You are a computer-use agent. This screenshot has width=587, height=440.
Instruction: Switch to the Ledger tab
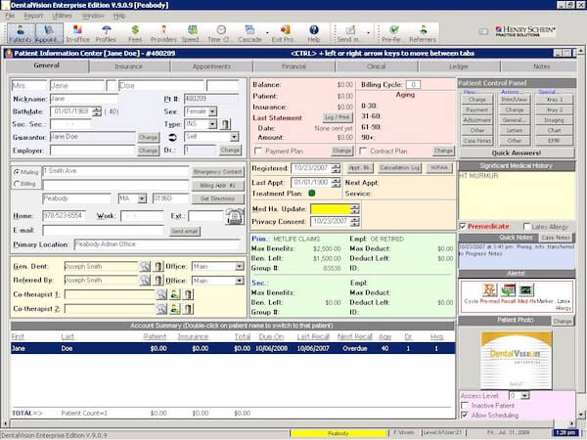(x=459, y=66)
